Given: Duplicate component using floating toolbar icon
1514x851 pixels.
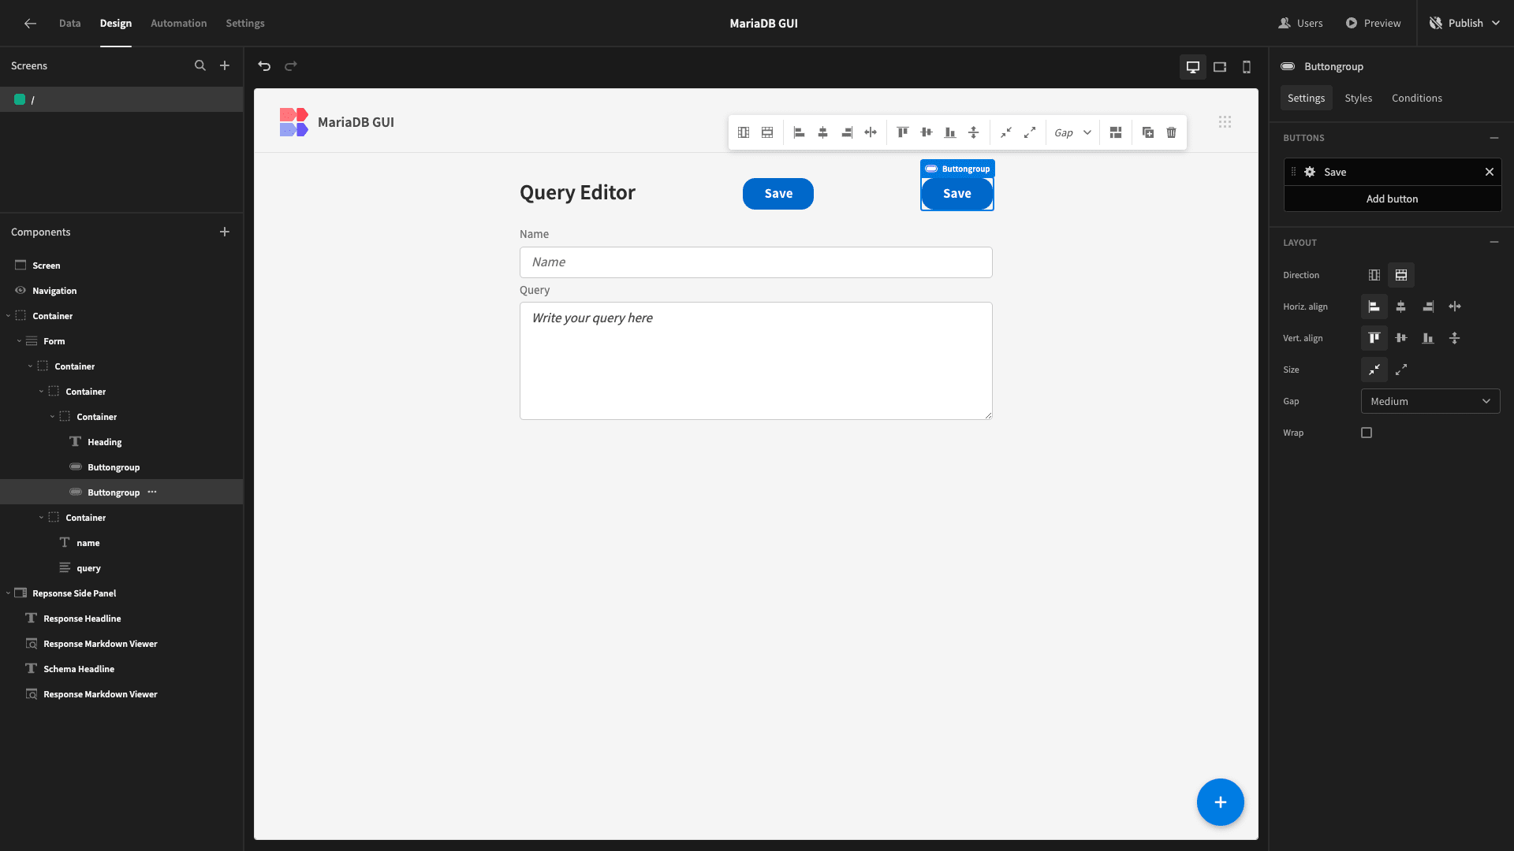Looking at the screenshot, I should [x=1148, y=132].
